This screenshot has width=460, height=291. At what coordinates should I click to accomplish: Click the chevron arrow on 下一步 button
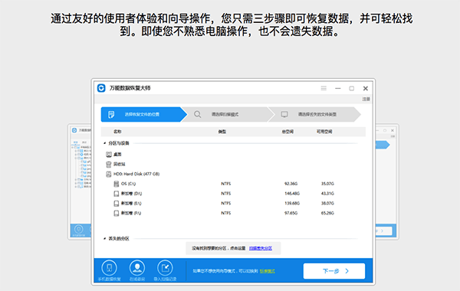point(347,271)
